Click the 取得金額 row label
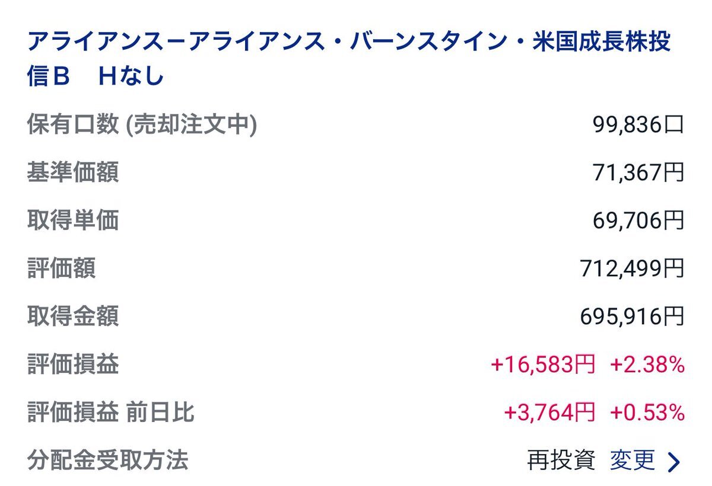The width and height of the screenshot is (712, 486). 73,316
